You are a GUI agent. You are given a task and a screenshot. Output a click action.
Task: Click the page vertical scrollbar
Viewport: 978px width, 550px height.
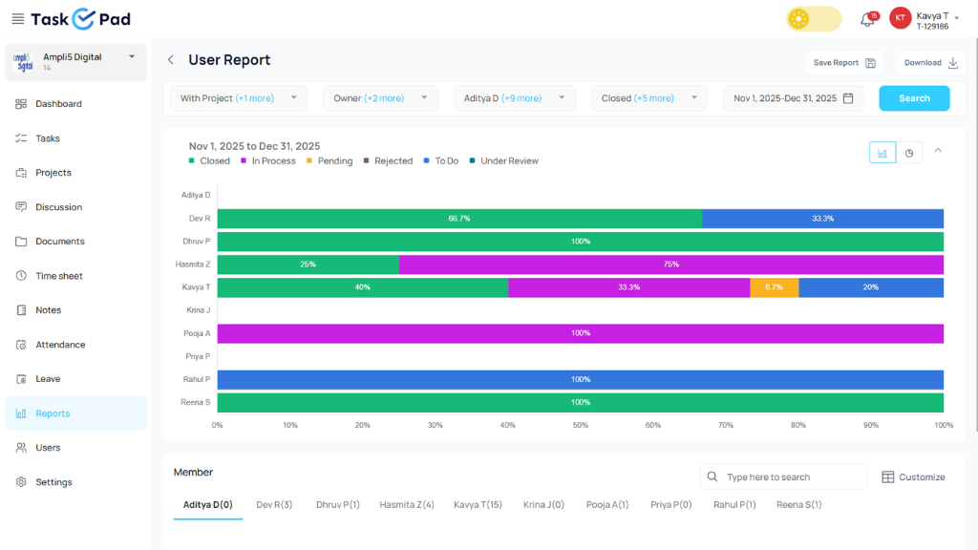click(975, 234)
